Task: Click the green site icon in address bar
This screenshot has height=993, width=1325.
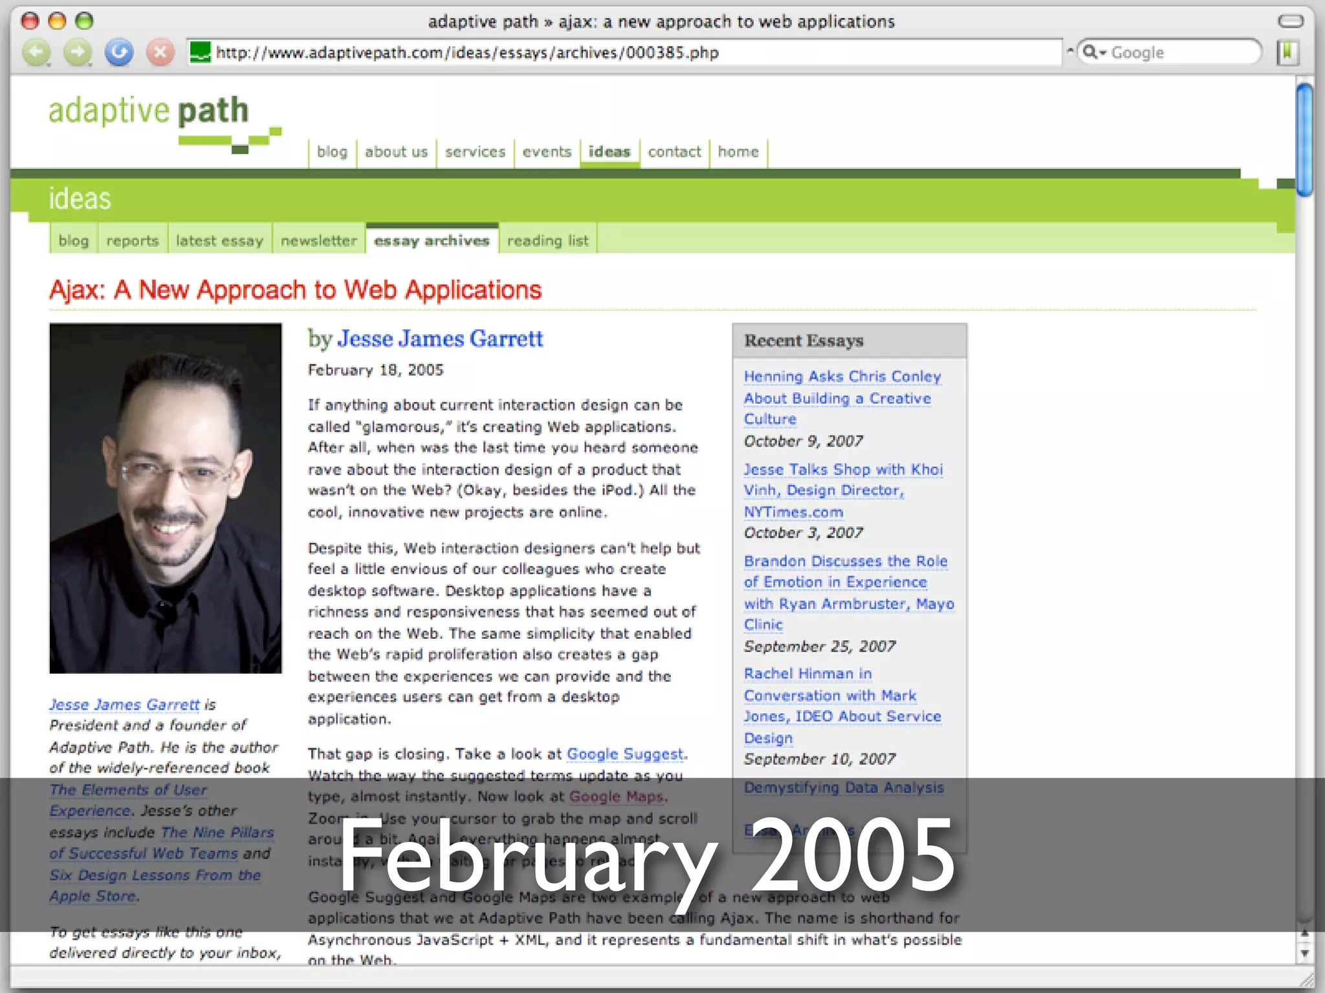Action: (200, 52)
